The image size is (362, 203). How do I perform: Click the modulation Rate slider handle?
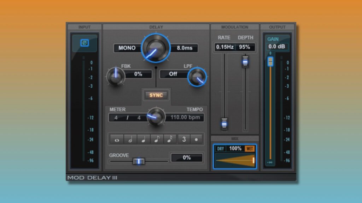tap(224, 124)
